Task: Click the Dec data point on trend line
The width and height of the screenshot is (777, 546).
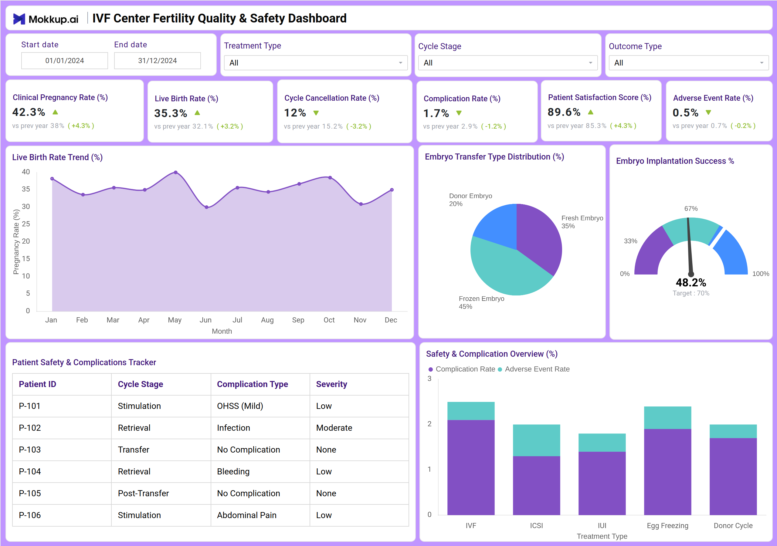Action: pos(392,190)
